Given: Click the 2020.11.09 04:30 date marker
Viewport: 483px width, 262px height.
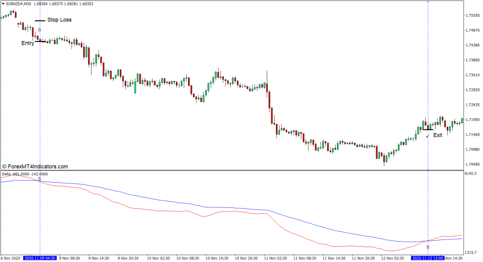Looking at the screenshot, I should pyautogui.click(x=40, y=258).
